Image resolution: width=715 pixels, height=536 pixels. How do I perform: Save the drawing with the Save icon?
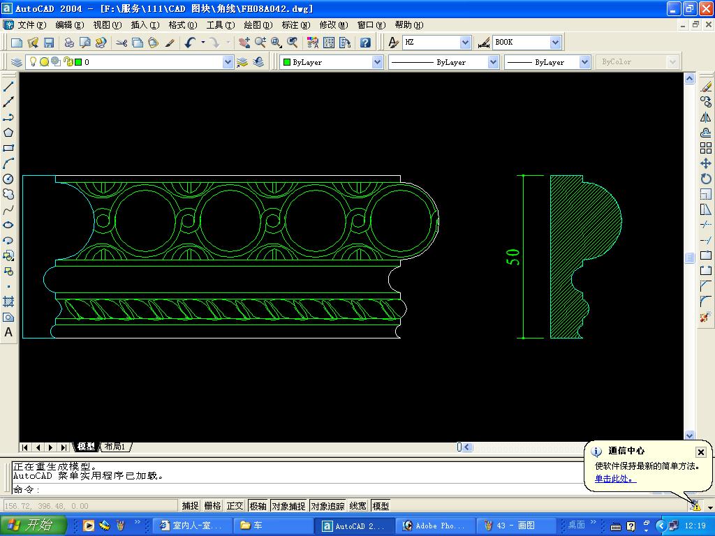(49, 43)
